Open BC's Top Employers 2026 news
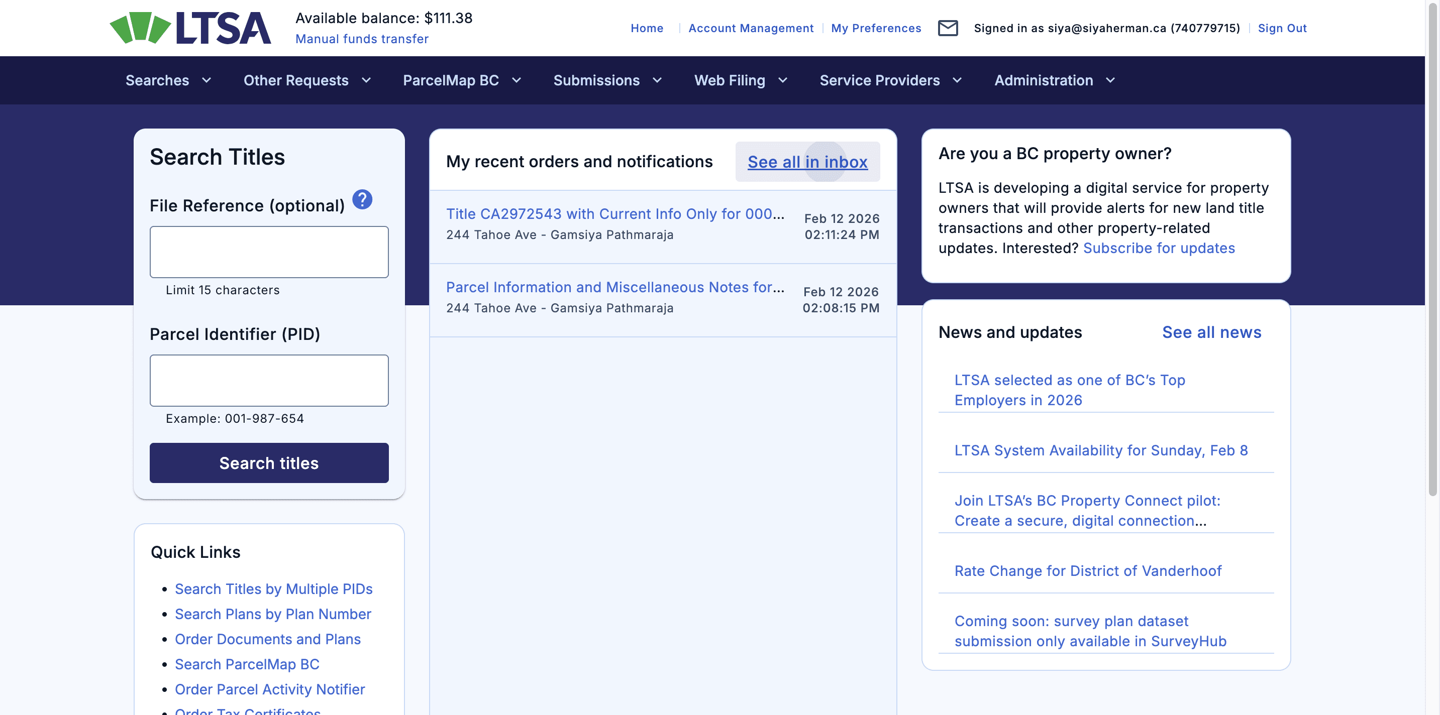The width and height of the screenshot is (1440, 715). (1069, 390)
